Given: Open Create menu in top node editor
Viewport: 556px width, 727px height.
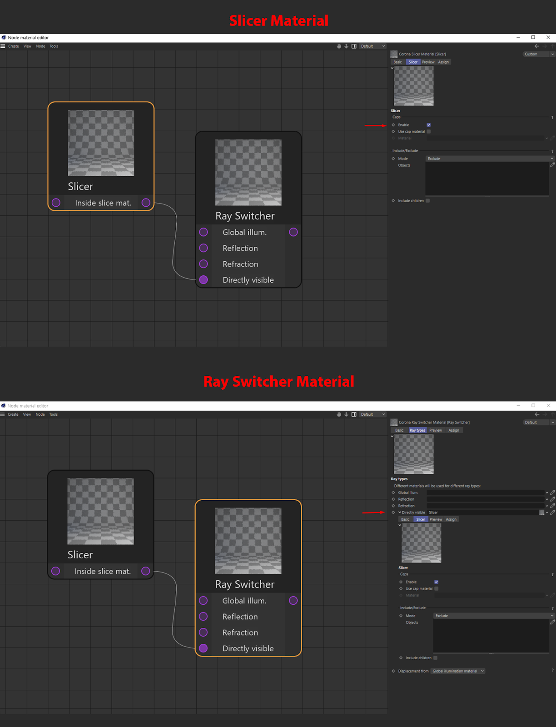Looking at the screenshot, I should point(14,46).
